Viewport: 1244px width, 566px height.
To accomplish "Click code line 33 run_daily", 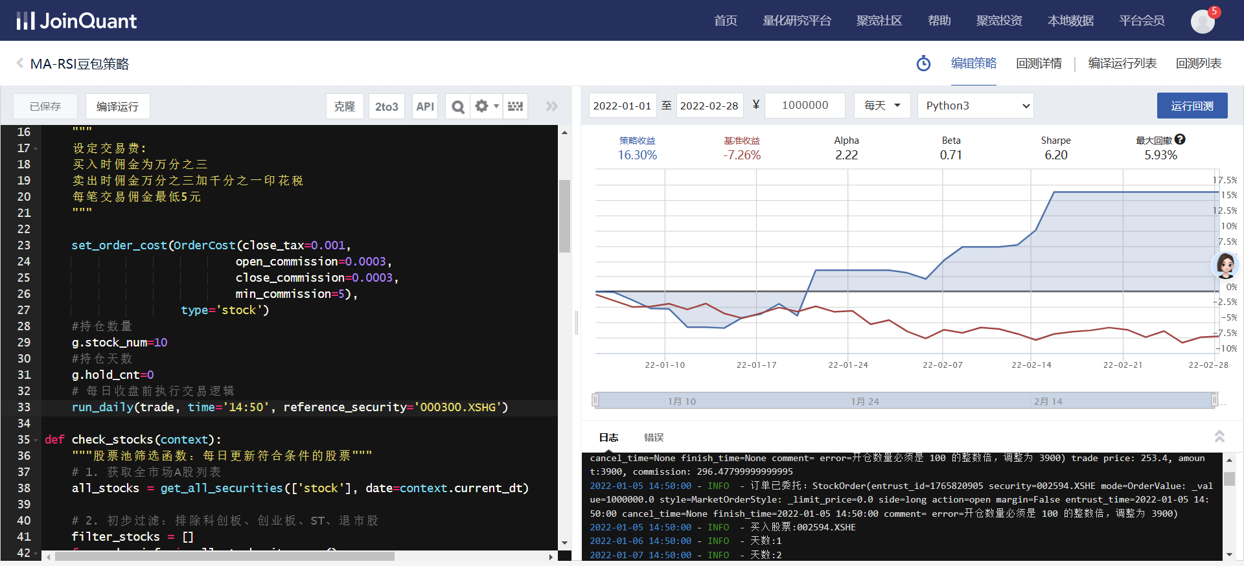I will [x=290, y=407].
